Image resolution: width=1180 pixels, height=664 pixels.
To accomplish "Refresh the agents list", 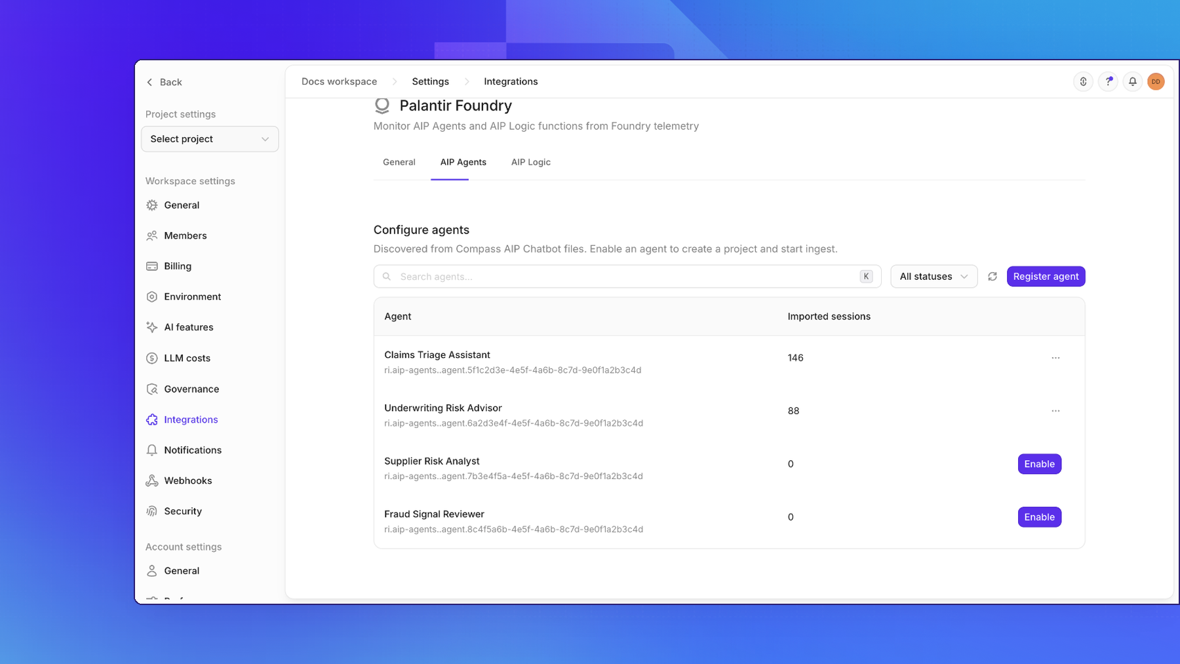I will (x=993, y=277).
